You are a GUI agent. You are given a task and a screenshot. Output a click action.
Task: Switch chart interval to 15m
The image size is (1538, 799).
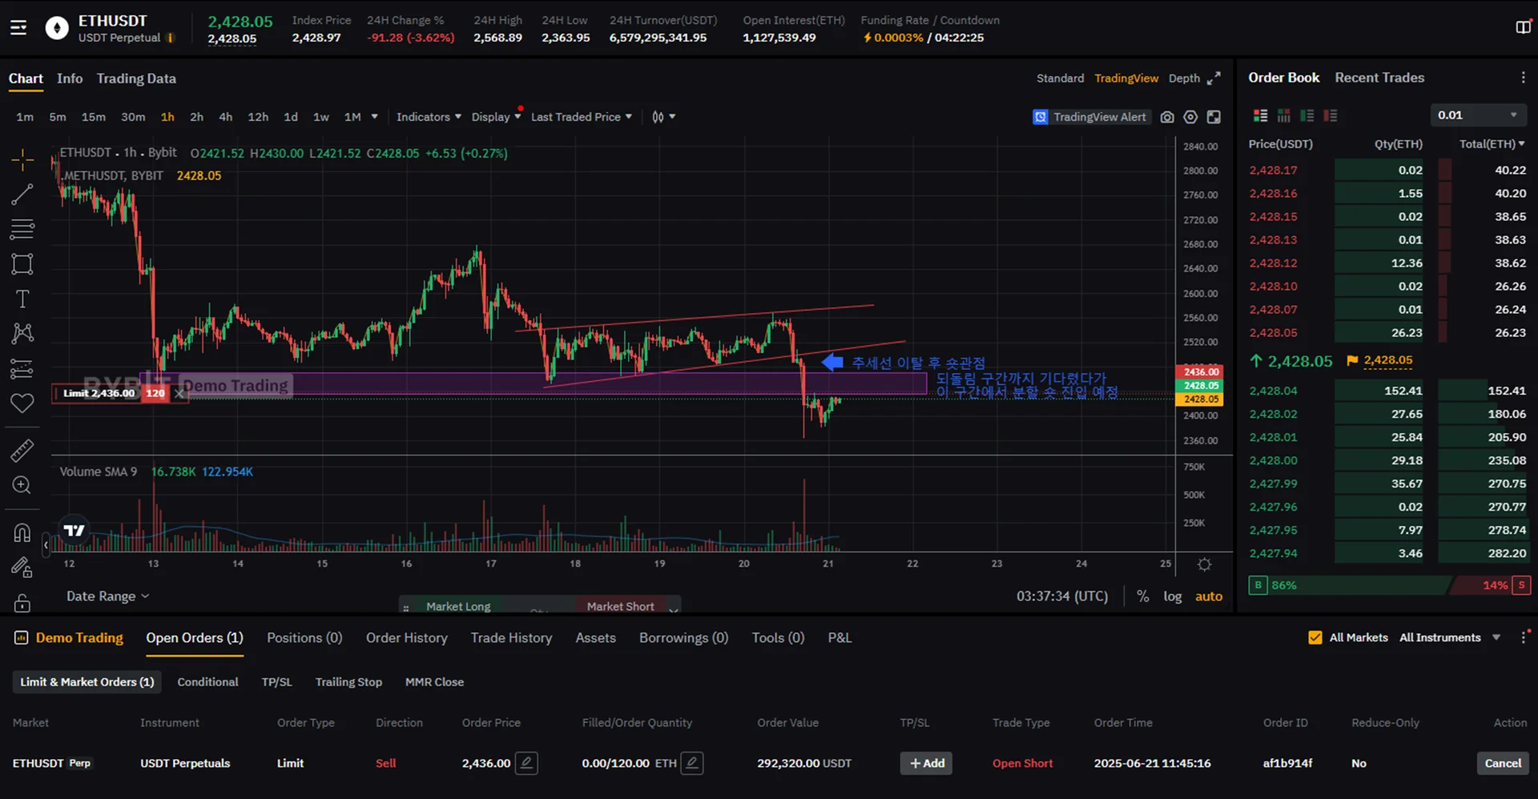(x=94, y=117)
